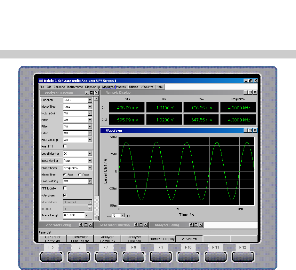296x270 pixels.
Task: Select the Fast meas time radio button
Action: 65,175
